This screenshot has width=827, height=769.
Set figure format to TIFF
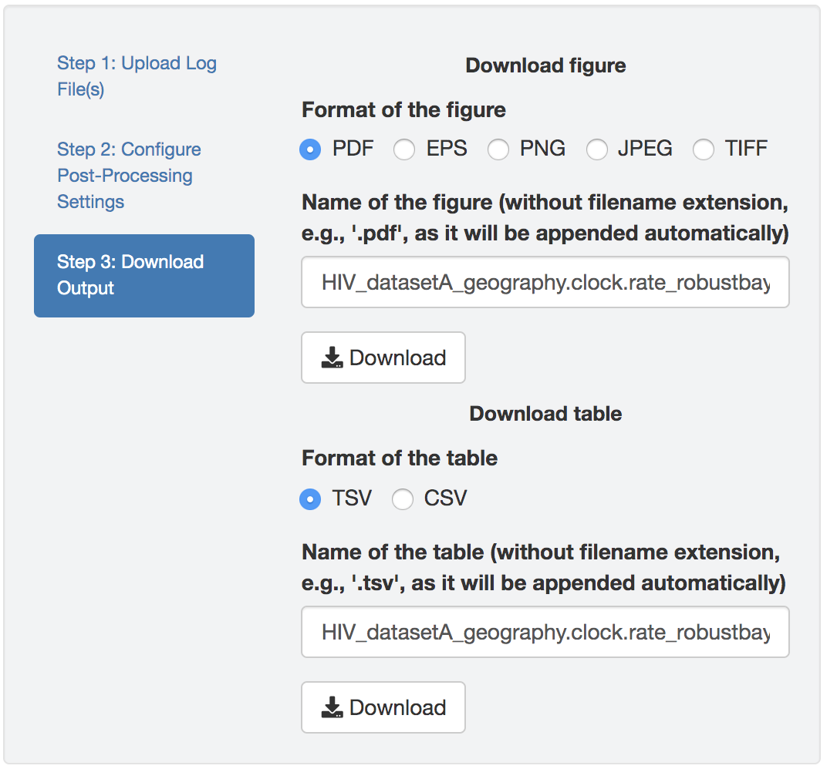tap(704, 149)
